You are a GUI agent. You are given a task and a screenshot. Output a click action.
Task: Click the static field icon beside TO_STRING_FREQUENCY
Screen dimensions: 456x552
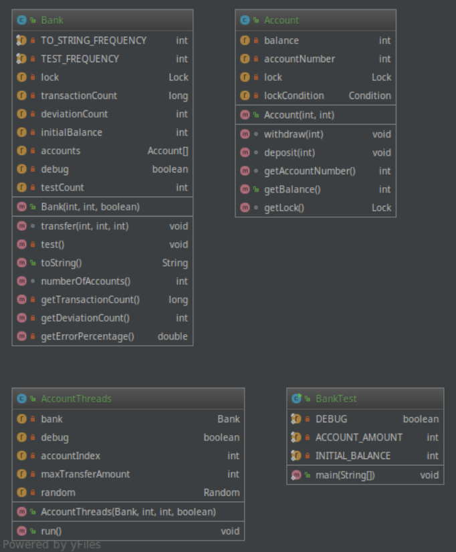pos(21,40)
